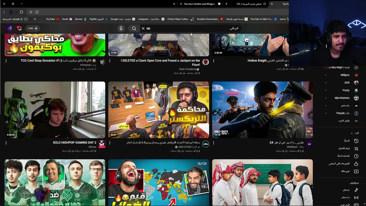This screenshot has width=366, height=206.
Task: Expand the bookmarks overflow chevron
Action: click(35, 19)
